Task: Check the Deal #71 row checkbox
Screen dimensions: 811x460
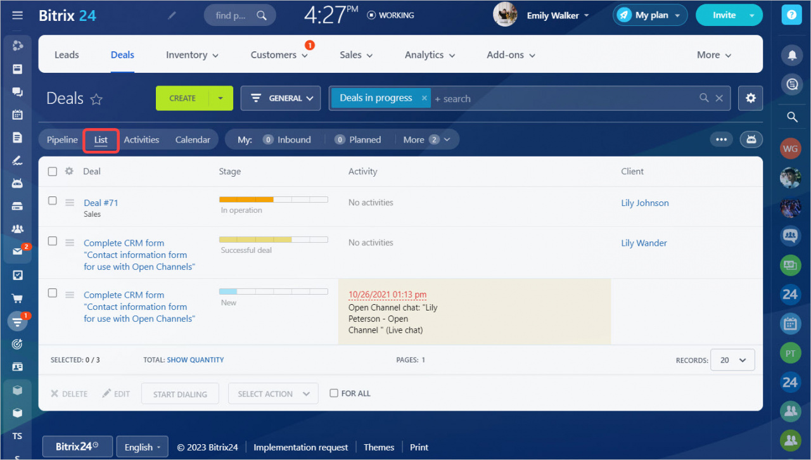Action: 53,201
